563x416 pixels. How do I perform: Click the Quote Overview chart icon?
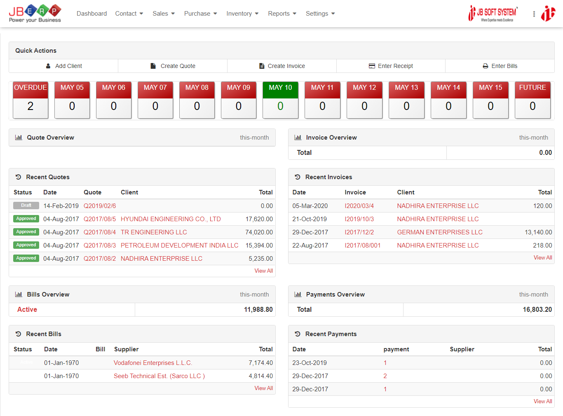coord(19,138)
